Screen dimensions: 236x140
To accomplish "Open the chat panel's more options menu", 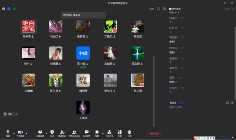I will (233, 9).
